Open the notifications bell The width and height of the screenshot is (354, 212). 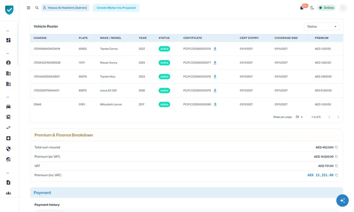[x=302, y=8]
